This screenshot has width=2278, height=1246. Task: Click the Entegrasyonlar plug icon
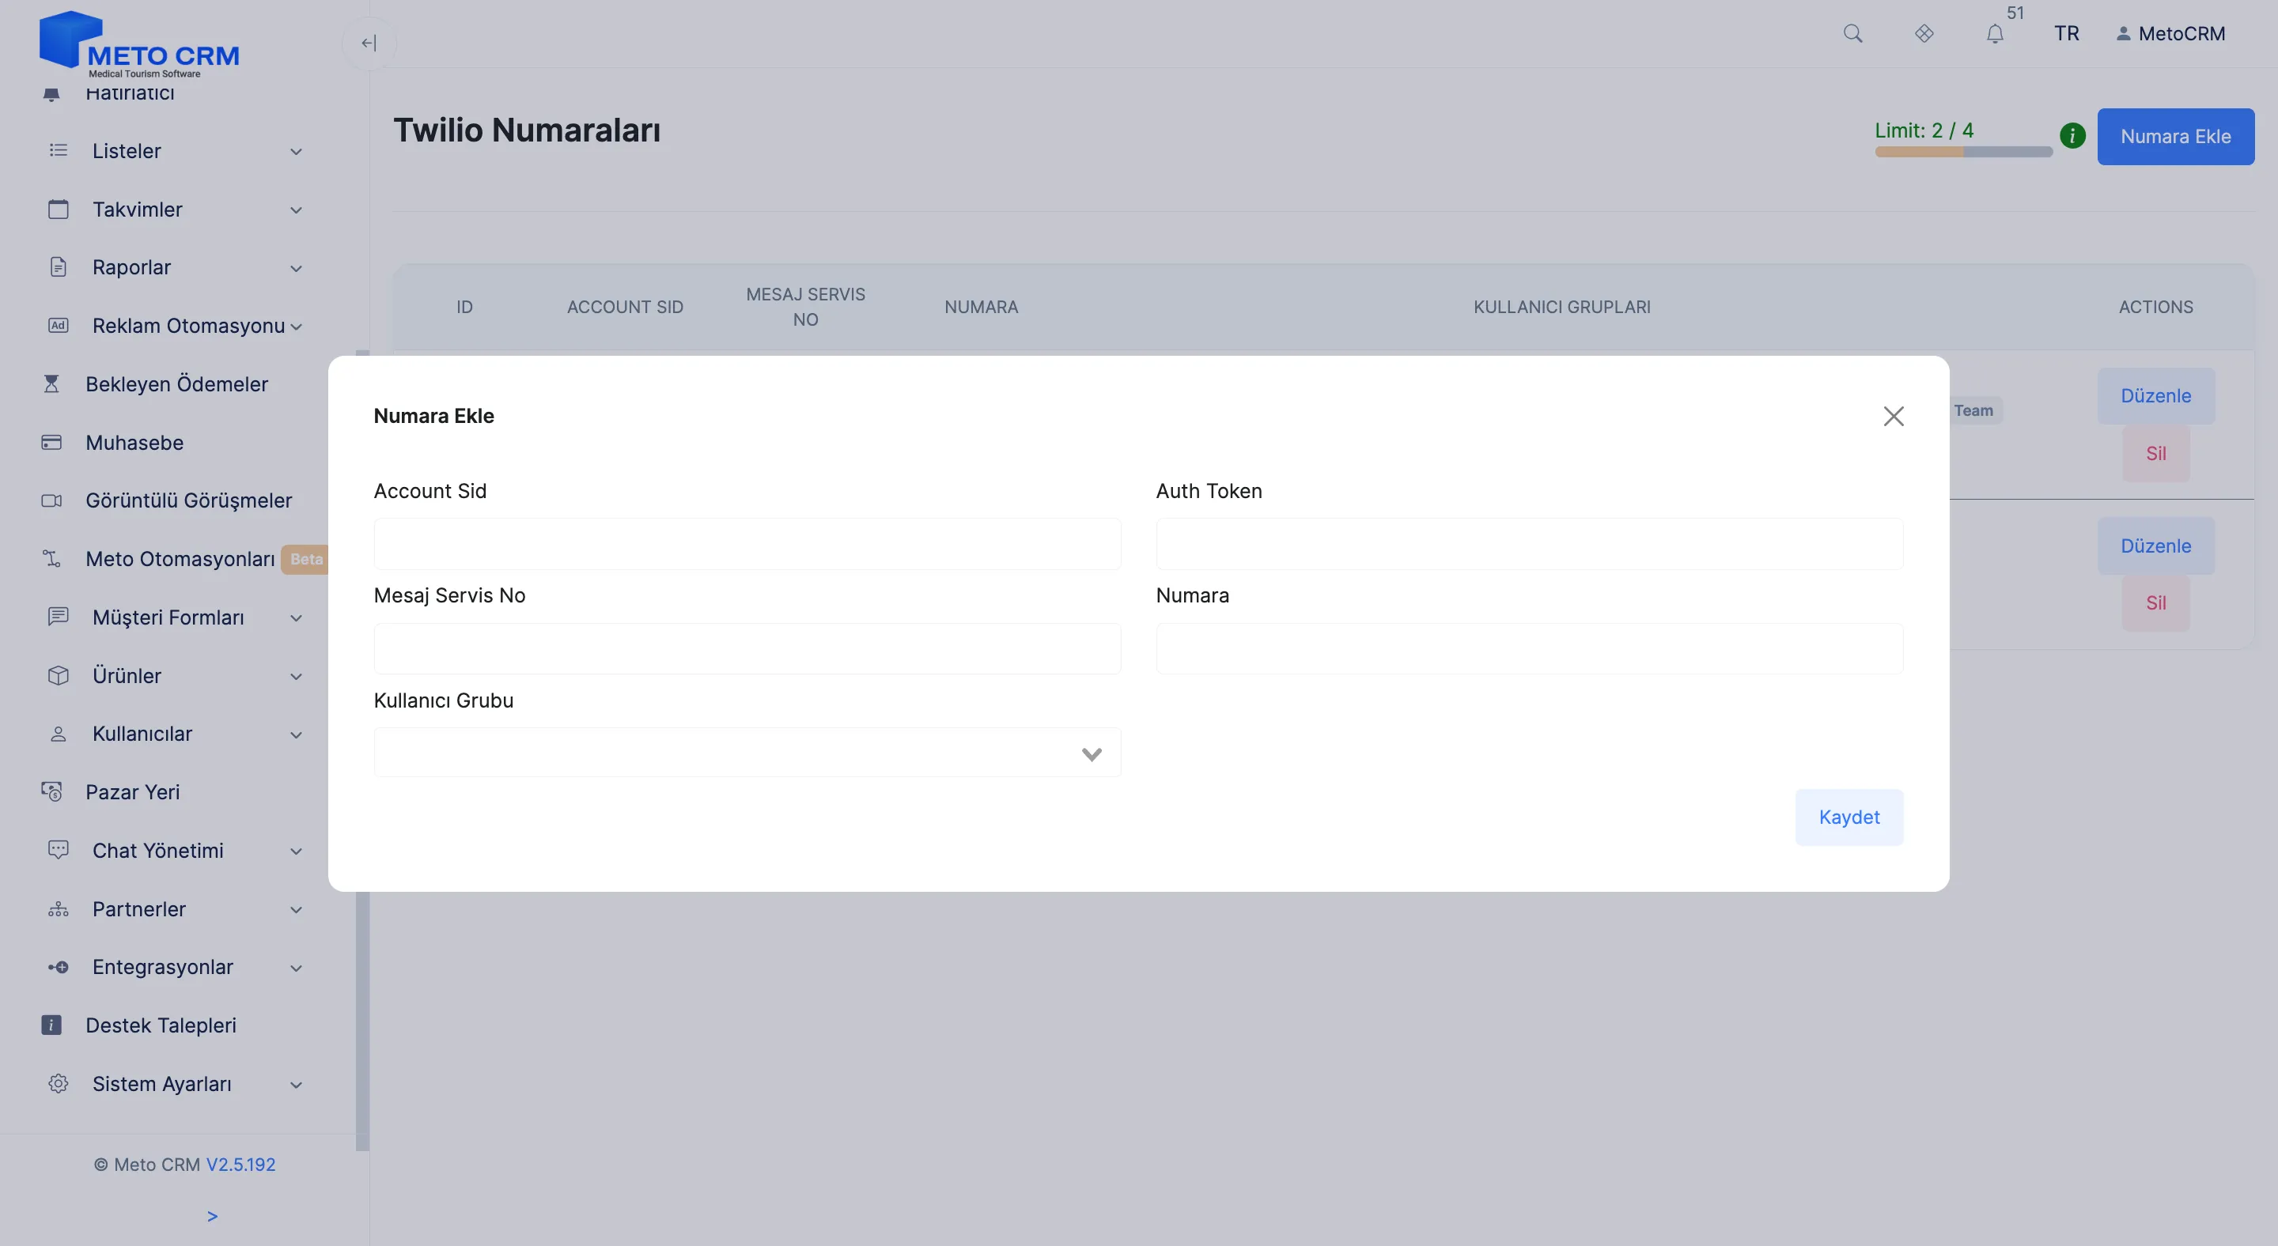click(59, 967)
